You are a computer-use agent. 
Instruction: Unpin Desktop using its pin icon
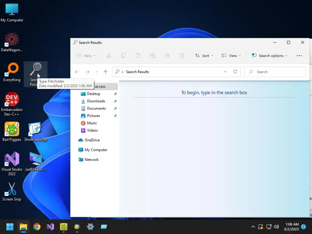tap(115, 94)
